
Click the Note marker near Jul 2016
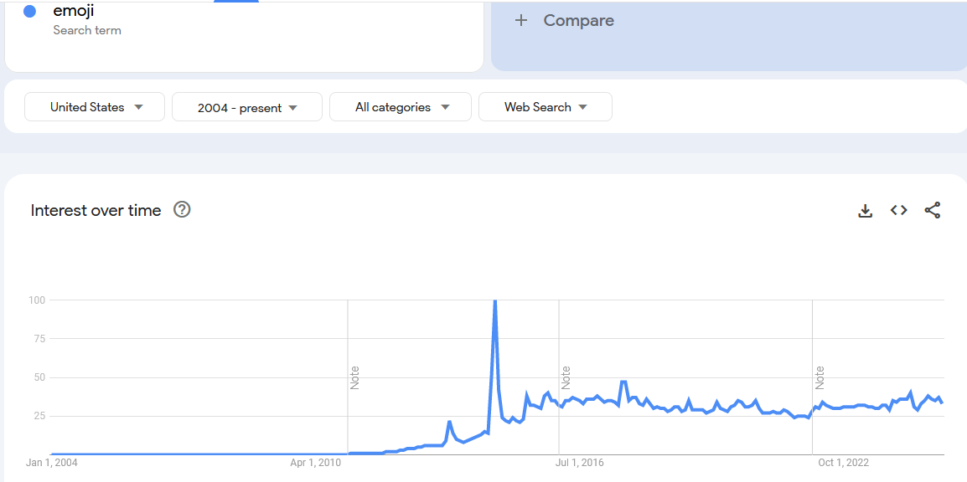click(566, 377)
